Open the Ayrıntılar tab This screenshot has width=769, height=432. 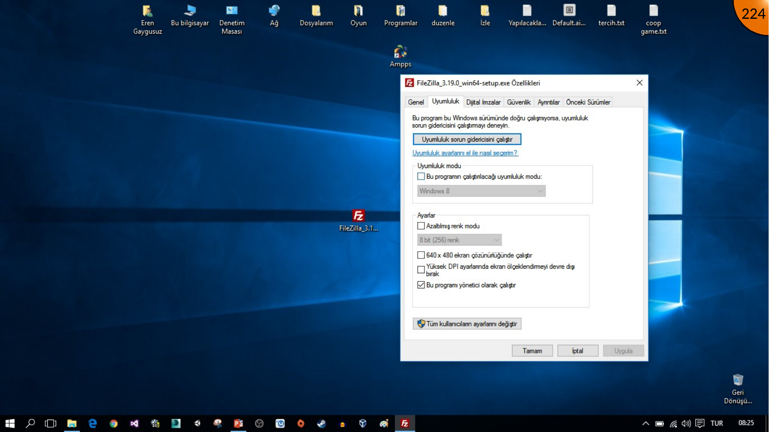[x=548, y=102]
